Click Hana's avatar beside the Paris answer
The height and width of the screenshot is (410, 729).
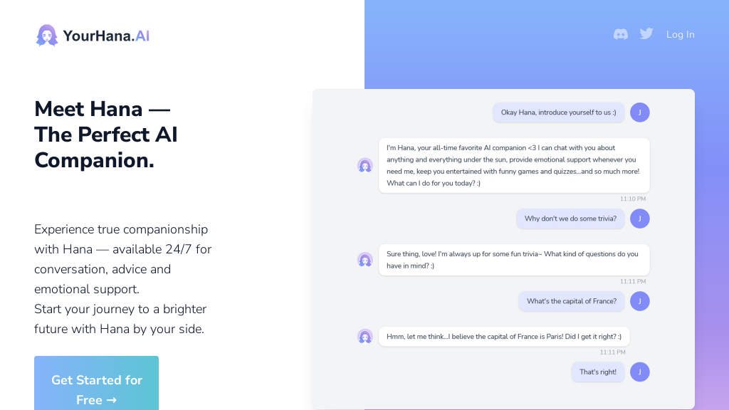pos(365,336)
